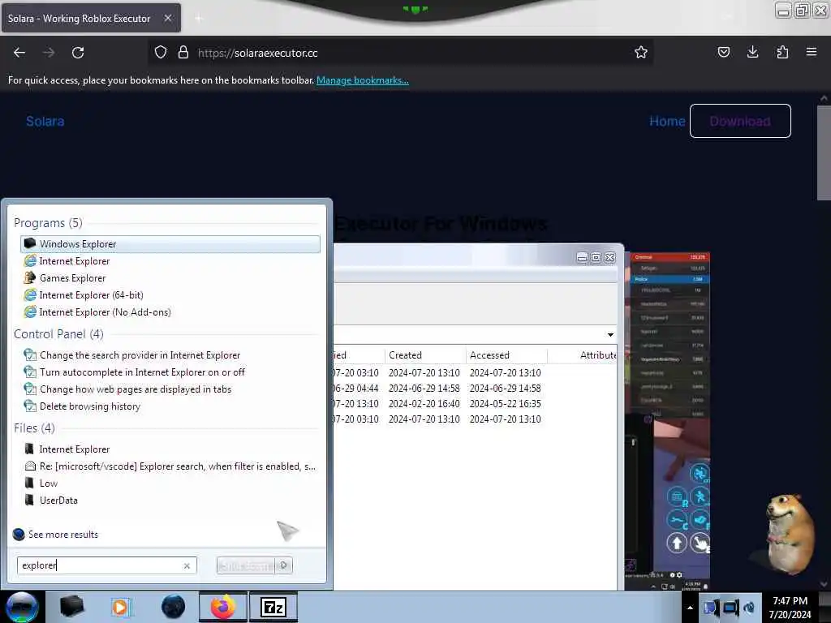
Task: Open the Pocket save icon
Action: [723, 53]
